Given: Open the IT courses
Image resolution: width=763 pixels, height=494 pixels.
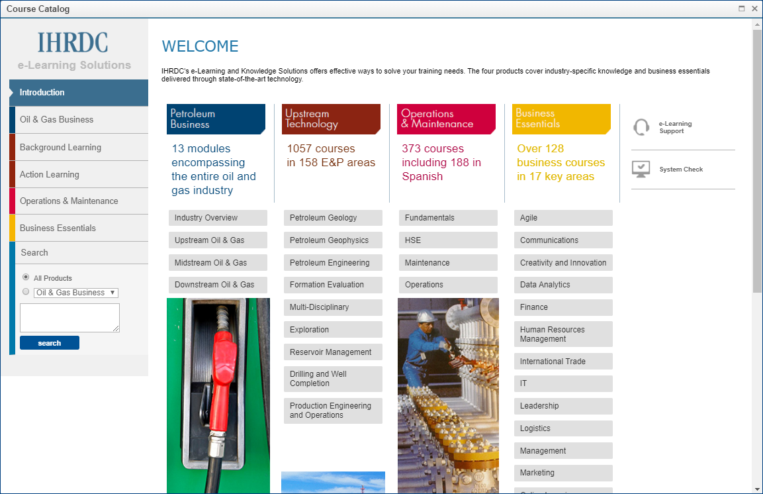Looking at the screenshot, I should tap(564, 383).
